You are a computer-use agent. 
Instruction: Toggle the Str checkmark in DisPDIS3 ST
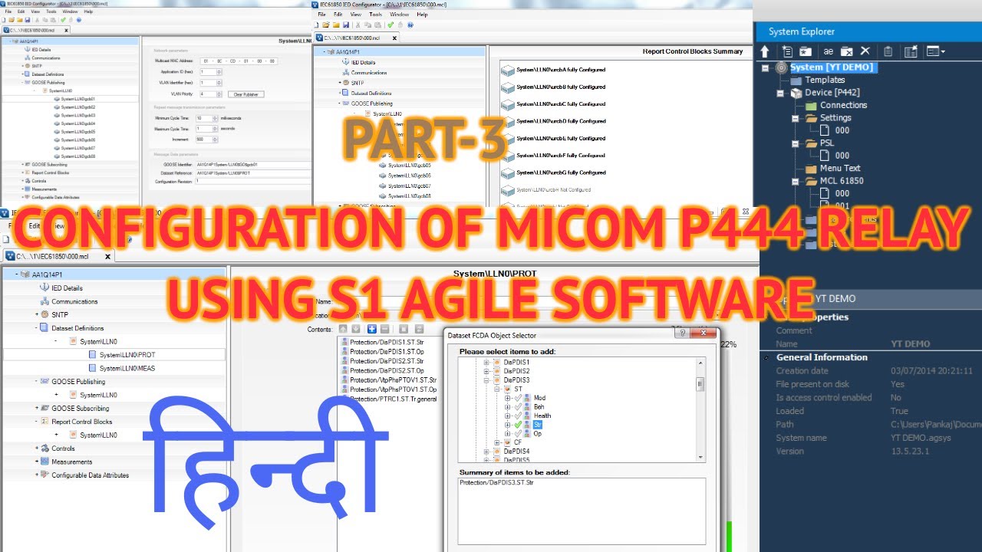(x=519, y=425)
